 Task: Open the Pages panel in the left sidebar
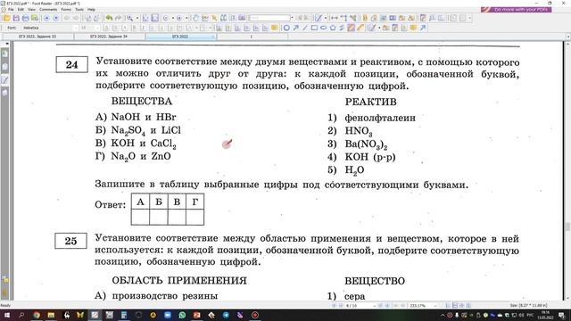click(x=5, y=67)
